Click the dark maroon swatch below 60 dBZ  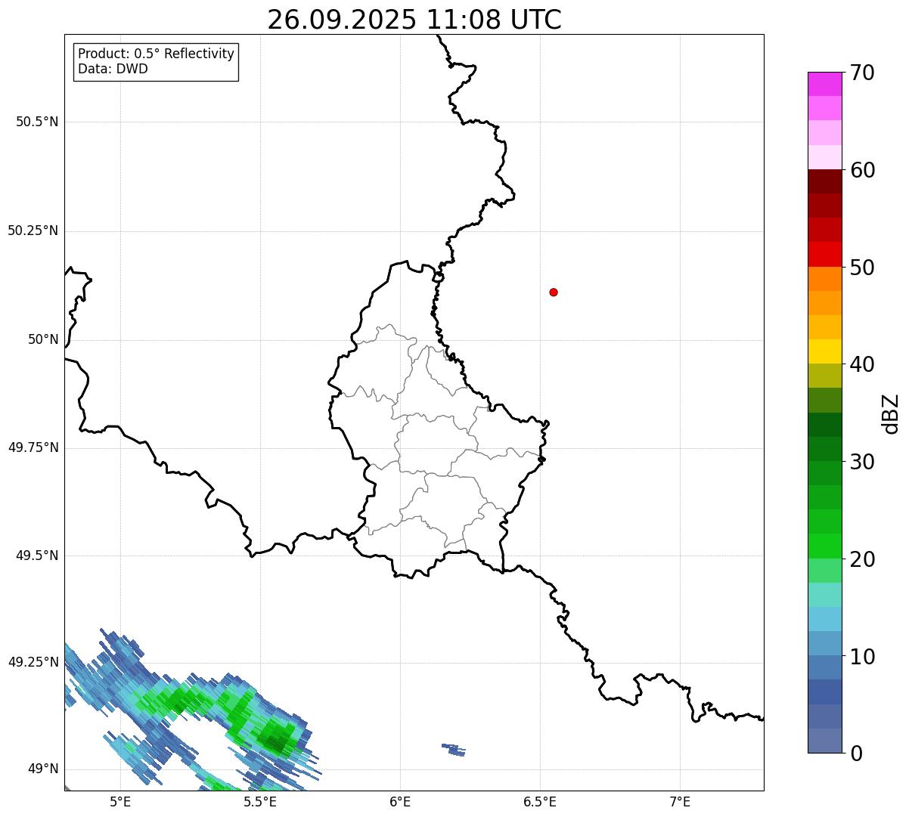pos(824,181)
